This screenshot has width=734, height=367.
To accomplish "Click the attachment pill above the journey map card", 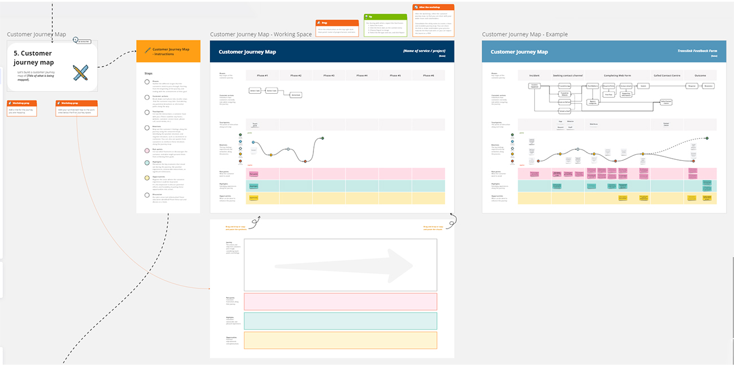I will (84, 42).
